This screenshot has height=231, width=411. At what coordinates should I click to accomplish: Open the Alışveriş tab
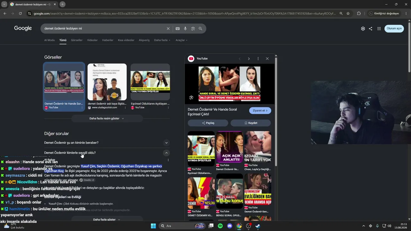tap(144, 40)
